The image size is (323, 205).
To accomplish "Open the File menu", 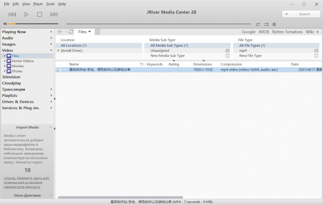I will pos(6,4).
